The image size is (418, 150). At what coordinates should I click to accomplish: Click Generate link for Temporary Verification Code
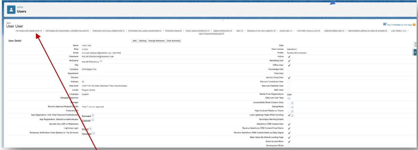click(x=87, y=133)
